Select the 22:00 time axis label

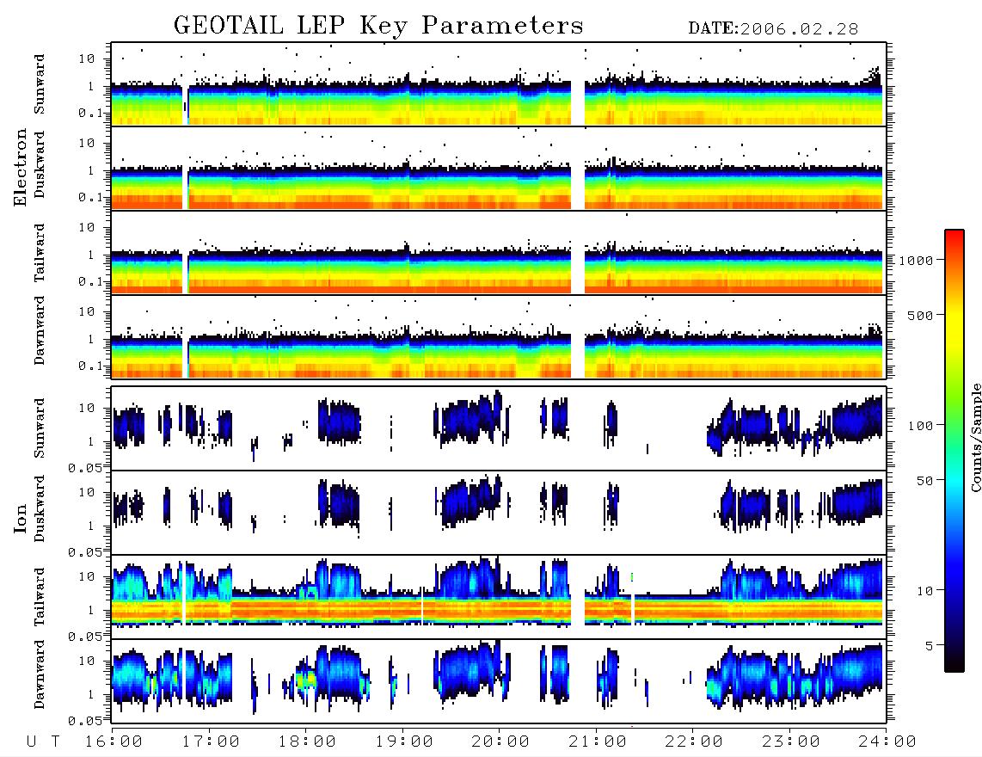(694, 742)
